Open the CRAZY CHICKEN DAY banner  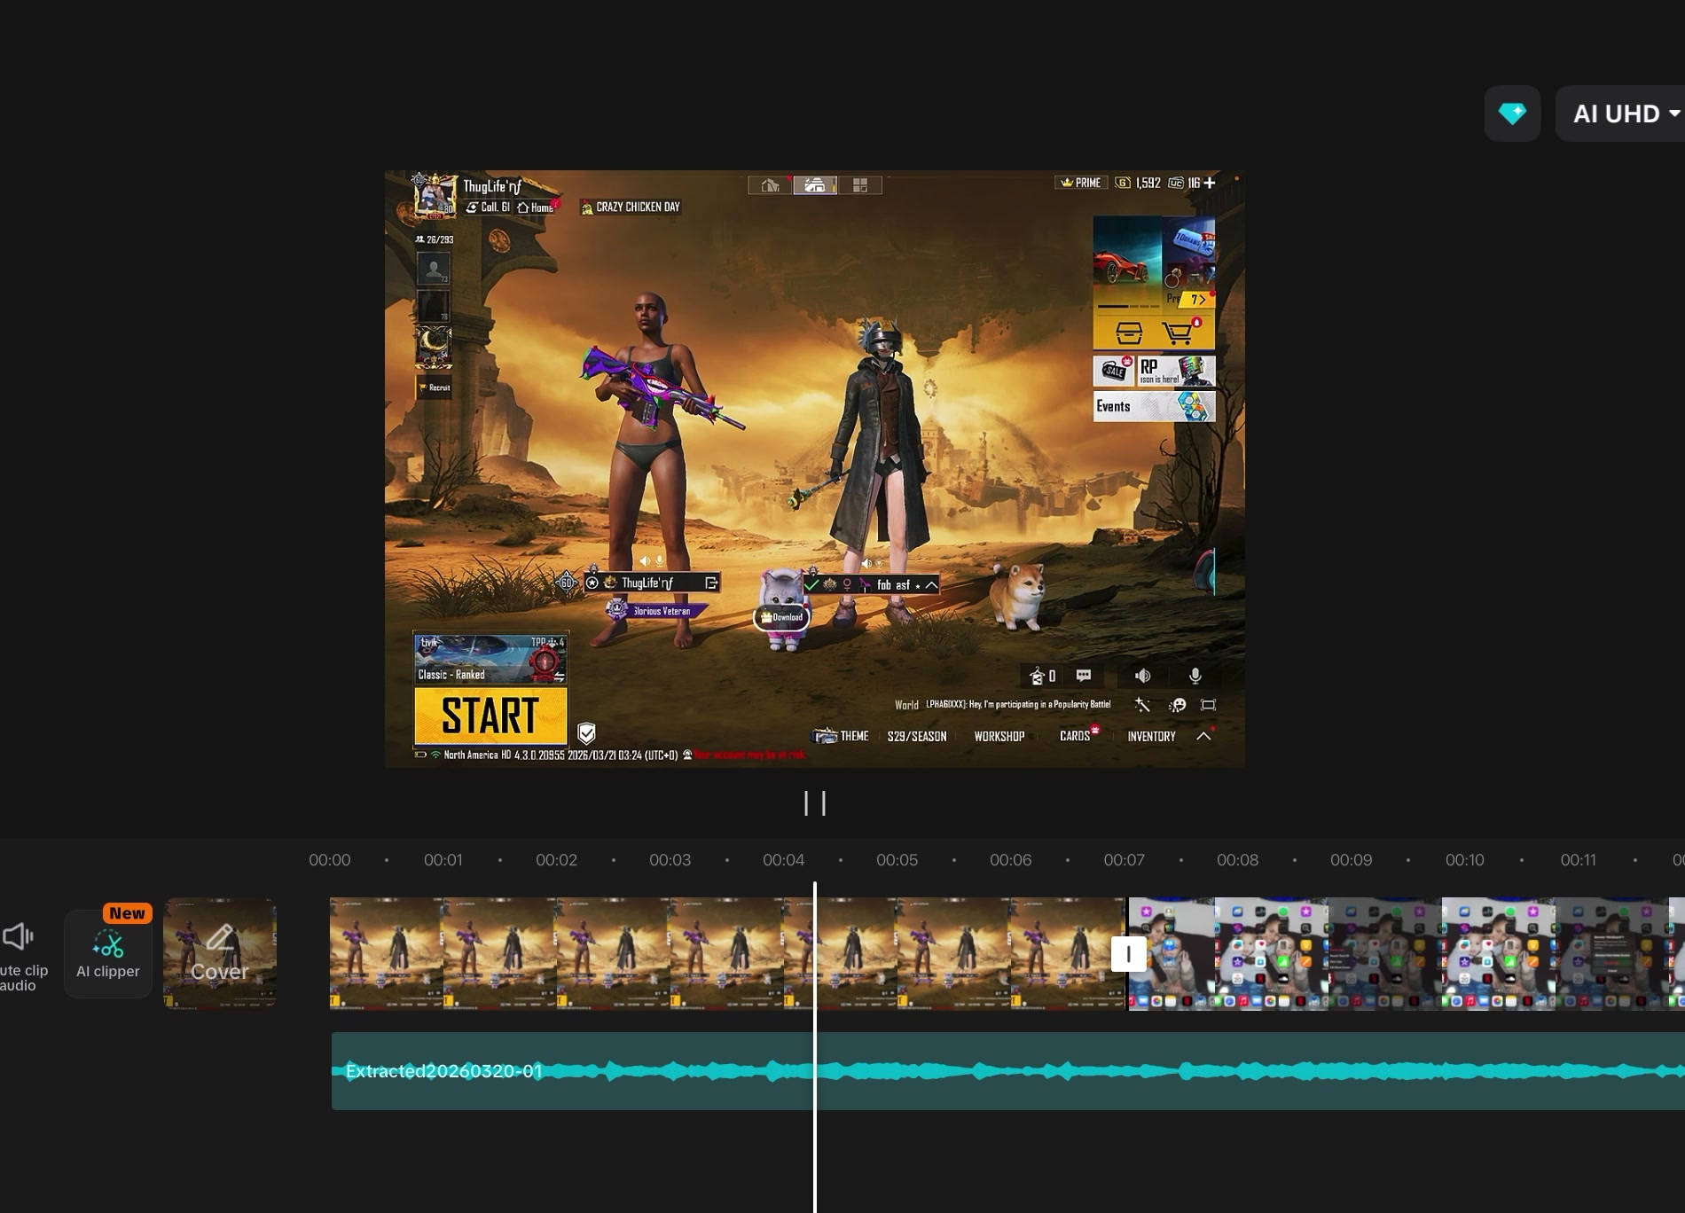click(x=631, y=207)
